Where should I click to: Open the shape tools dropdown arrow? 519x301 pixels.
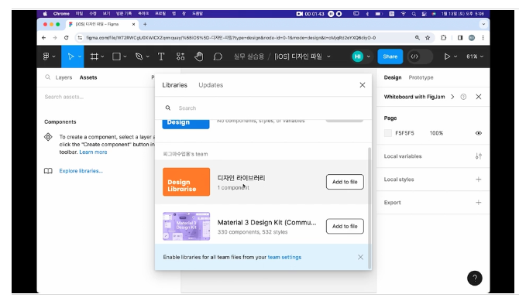point(125,56)
